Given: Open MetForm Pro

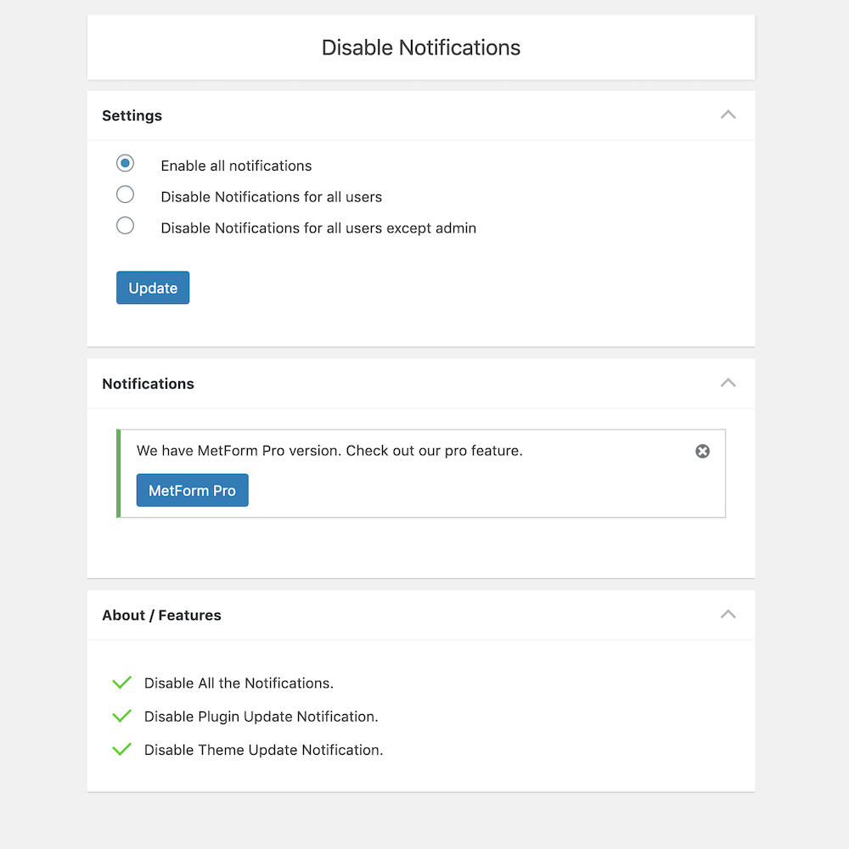Looking at the screenshot, I should pyautogui.click(x=192, y=490).
